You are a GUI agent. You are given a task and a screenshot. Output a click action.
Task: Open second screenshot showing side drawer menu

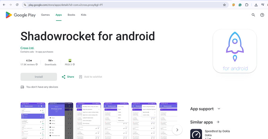tap(61, 121)
